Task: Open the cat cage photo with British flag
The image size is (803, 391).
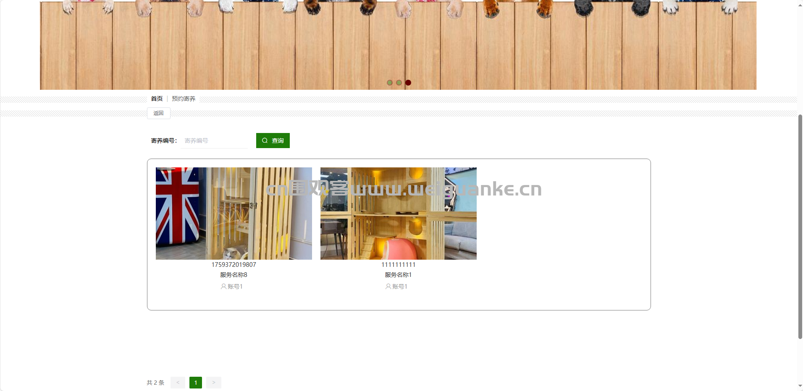Action: (x=234, y=214)
